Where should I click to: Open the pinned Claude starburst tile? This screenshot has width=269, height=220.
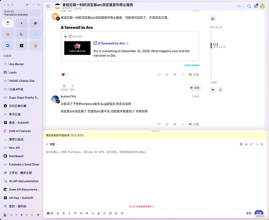pos(8,34)
